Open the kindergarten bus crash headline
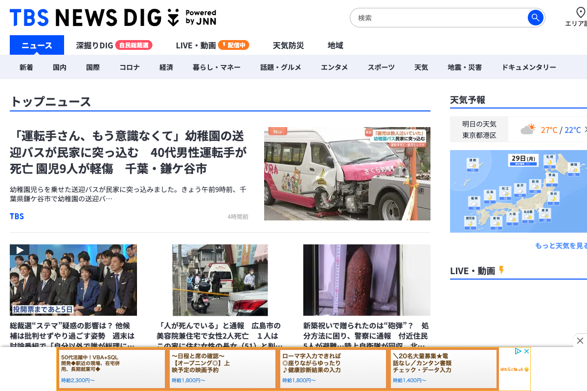 [128, 152]
